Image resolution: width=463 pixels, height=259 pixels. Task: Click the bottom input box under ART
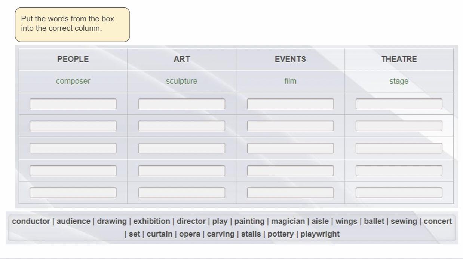tap(182, 192)
